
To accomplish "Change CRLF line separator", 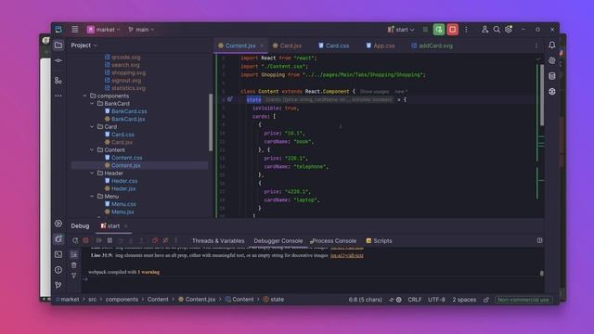I will [x=415, y=300].
